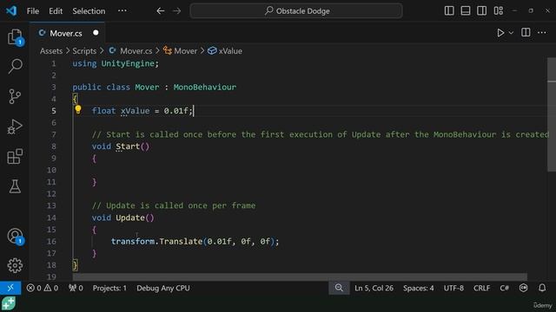Show errors and warnings count
The image size is (556, 312).
43,288
